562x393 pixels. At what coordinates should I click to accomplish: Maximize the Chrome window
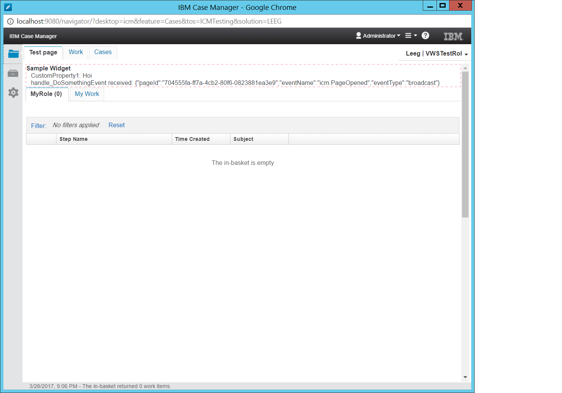[443, 5]
